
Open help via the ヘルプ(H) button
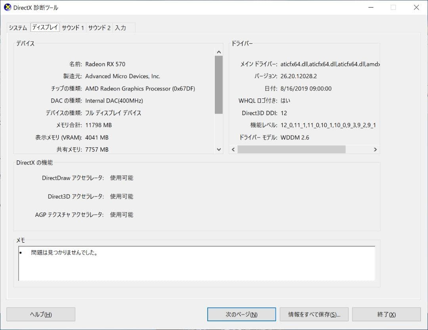click(x=40, y=314)
